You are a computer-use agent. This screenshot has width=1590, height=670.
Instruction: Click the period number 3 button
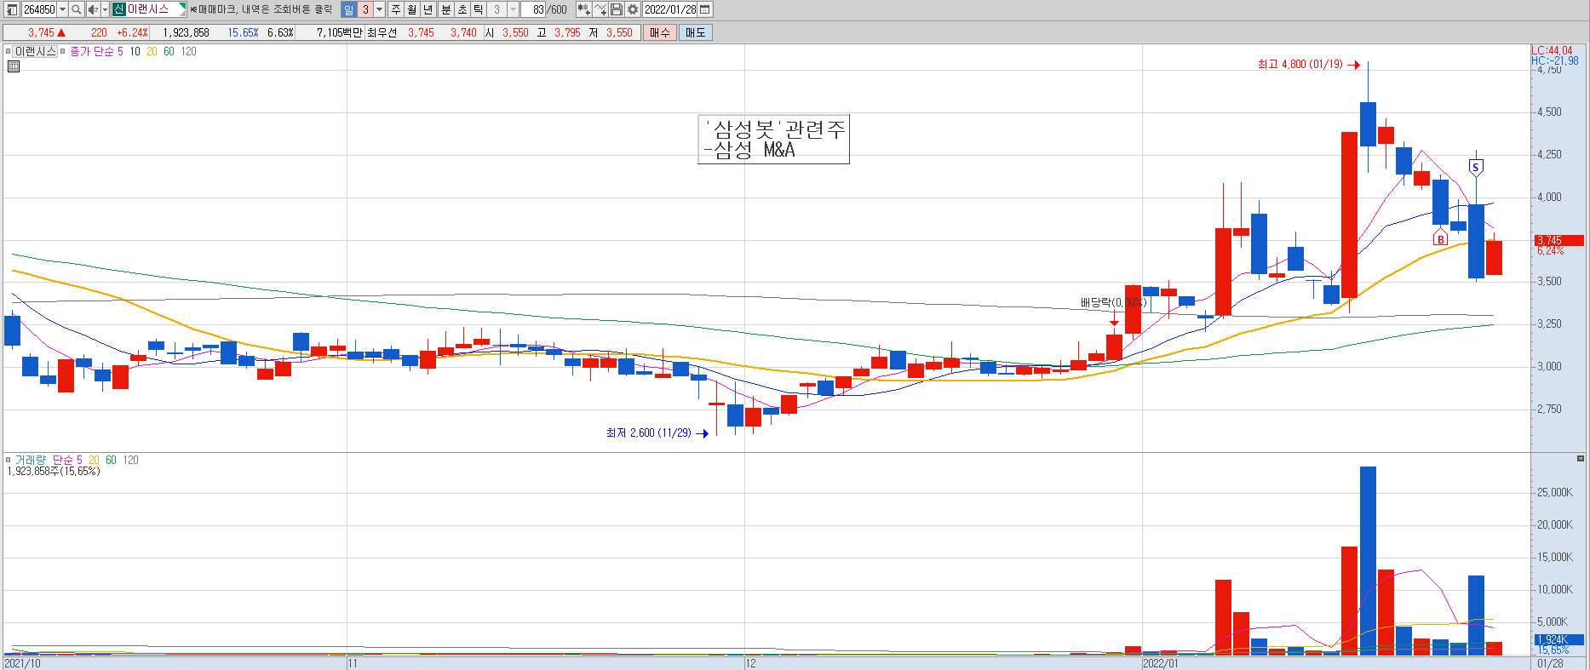pos(365,9)
